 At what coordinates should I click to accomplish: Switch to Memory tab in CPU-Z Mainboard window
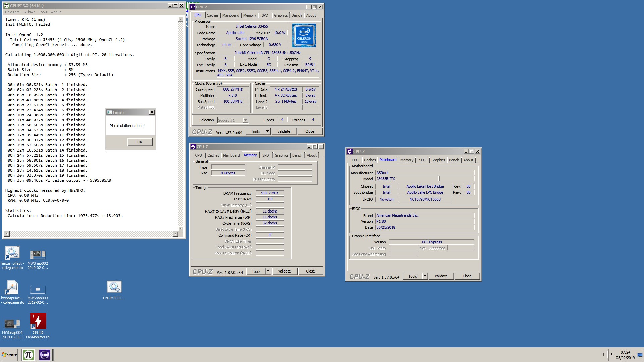407,160
